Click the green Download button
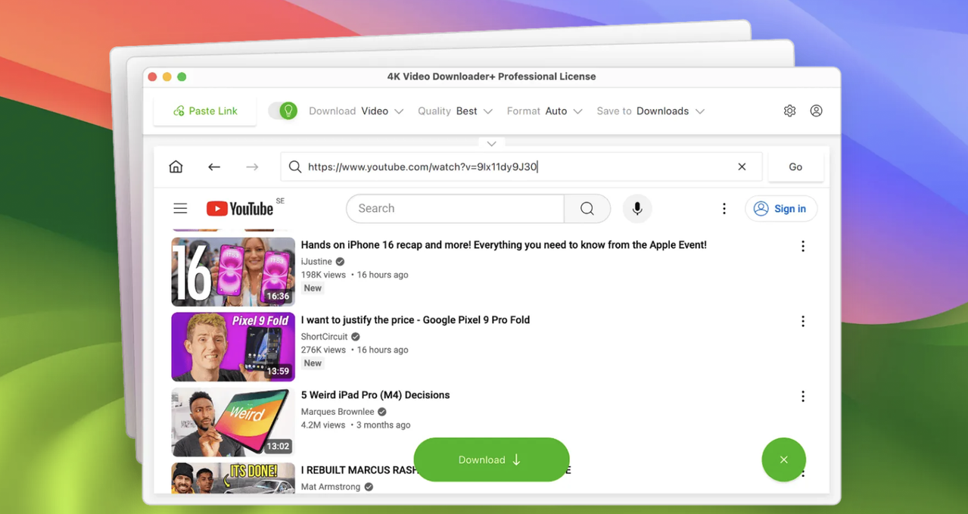 [491, 459]
